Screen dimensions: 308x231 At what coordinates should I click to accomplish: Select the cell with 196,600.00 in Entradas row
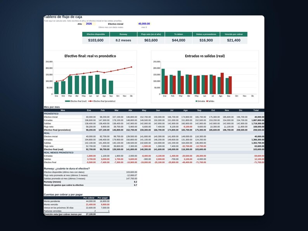89,120
